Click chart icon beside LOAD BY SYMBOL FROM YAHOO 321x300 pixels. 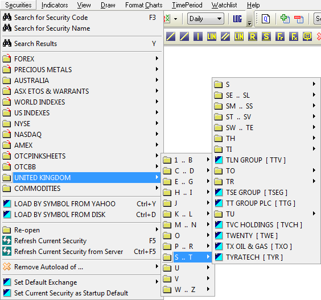[7, 203]
